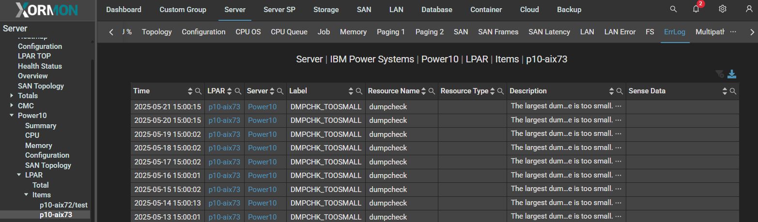Open the Backup menu
Viewport: 758px width, 222px height.
(569, 10)
